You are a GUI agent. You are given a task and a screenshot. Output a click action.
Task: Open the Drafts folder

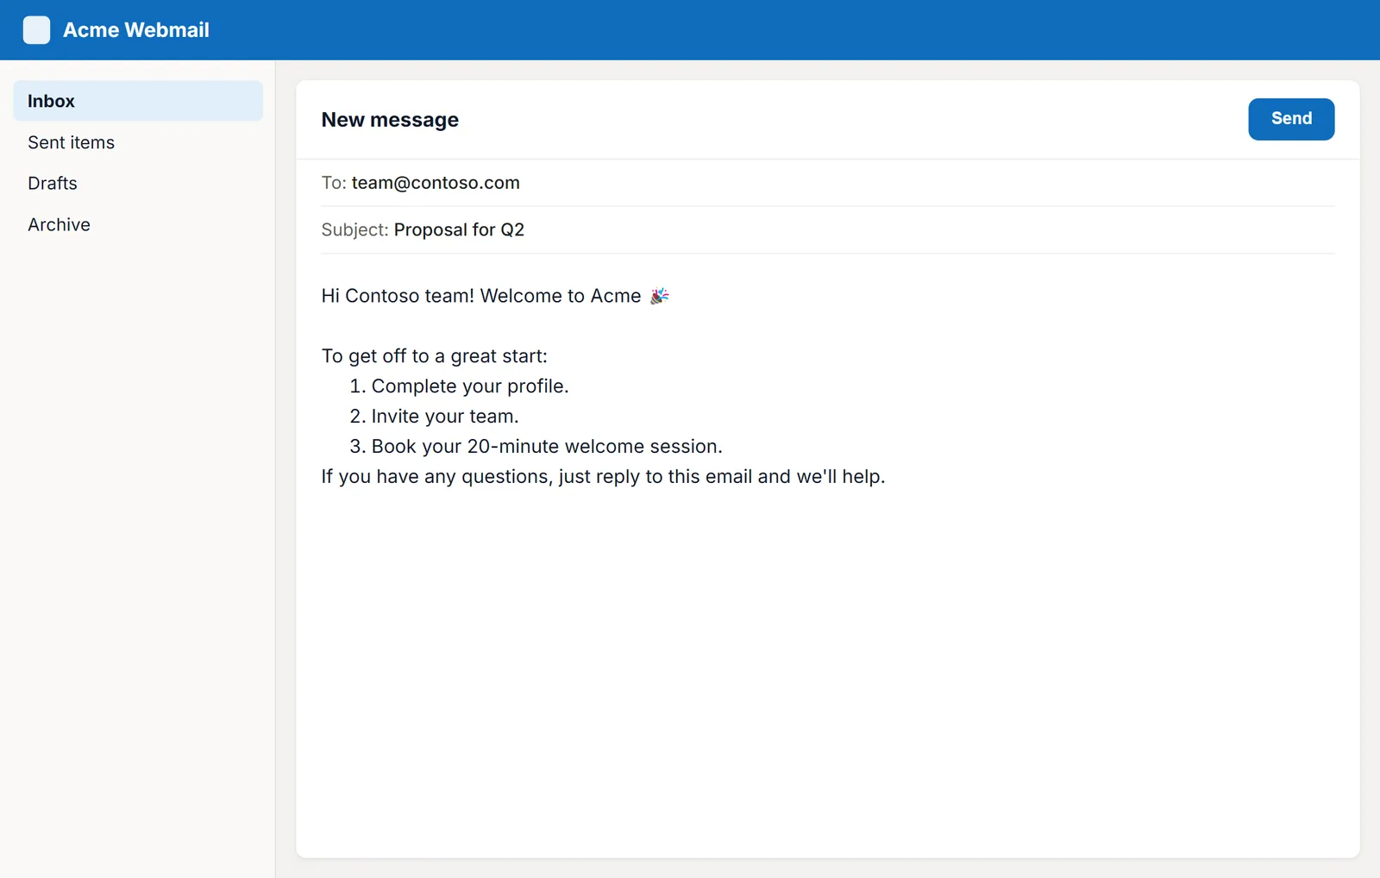138,183
